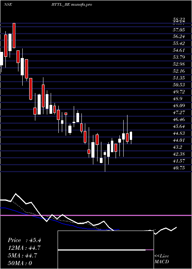This screenshot has width=192, height=269.
Task: Click the 48.9 price axis label
Action: 177,99
